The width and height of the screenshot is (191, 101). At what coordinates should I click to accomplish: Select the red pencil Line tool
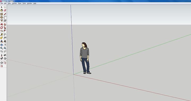(5, 14)
